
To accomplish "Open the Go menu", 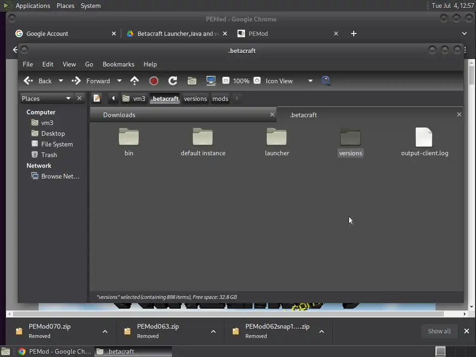I will 89,64.
